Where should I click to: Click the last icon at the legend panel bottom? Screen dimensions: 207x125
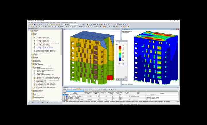click(123, 79)
